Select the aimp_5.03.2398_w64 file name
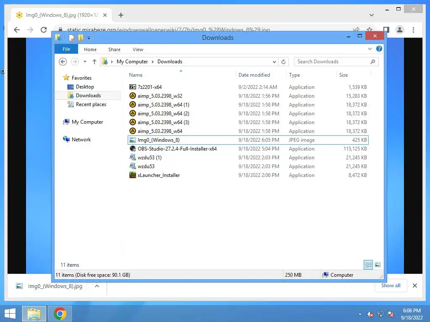The image size is (430, 322). point(160,131)
